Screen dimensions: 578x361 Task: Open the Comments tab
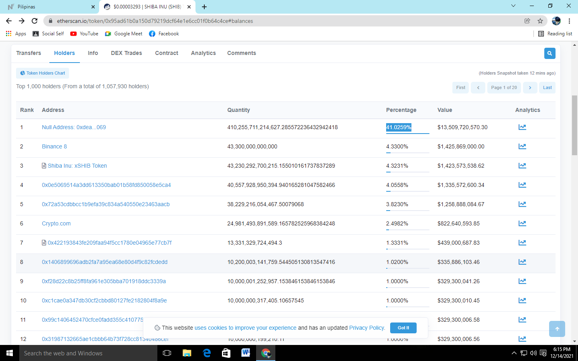pos(242,53)
